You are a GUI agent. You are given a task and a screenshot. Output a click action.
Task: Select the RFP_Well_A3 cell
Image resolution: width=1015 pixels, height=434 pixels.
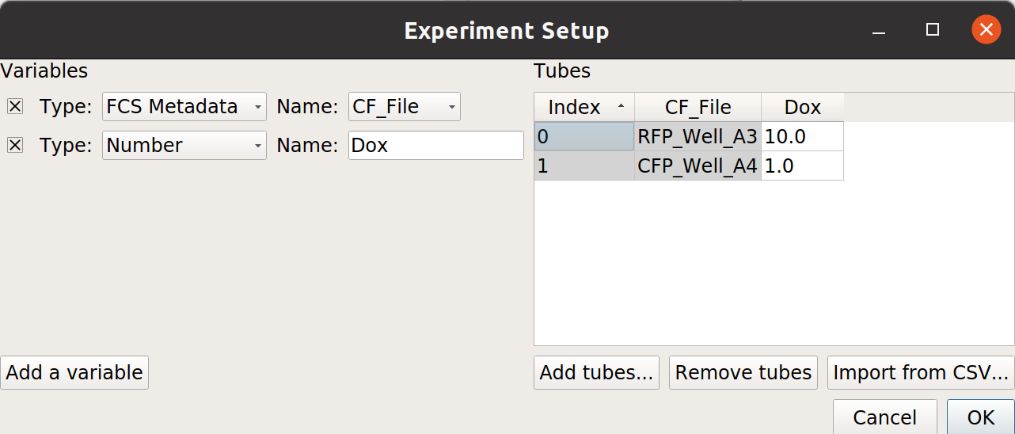tap(698, 136)
